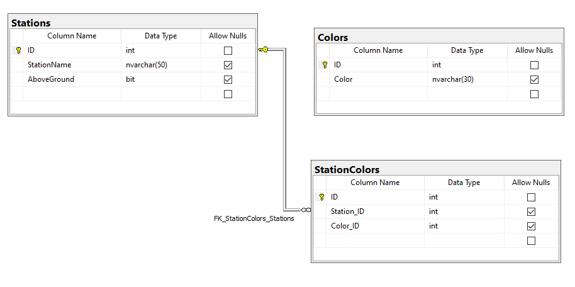Click the primary key icon in StationColors table

coord(321,197)
